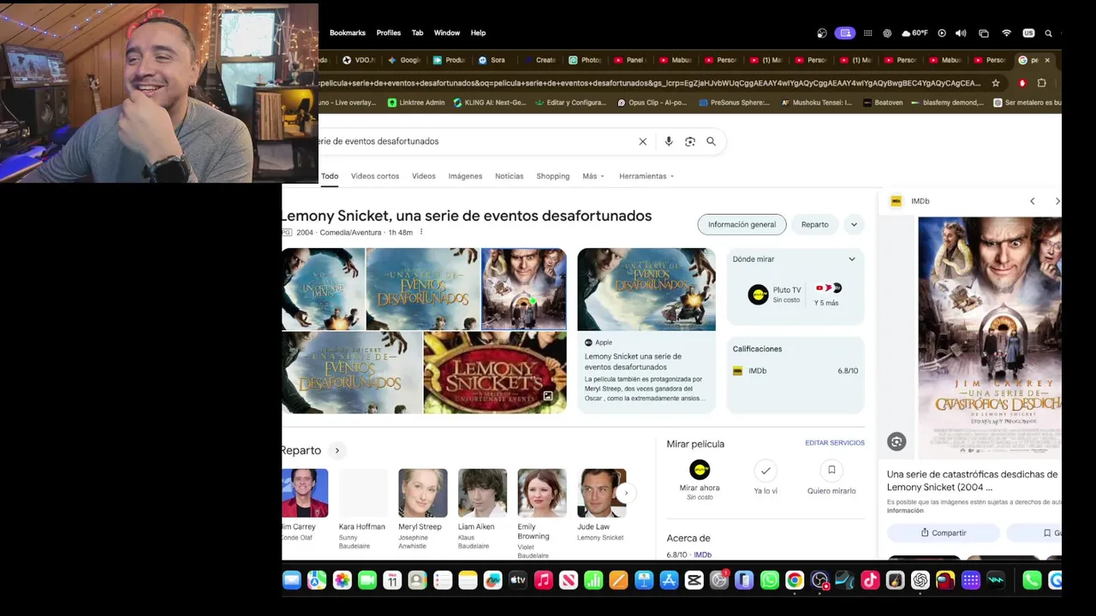Go to previous image in IMDb panel
1096x616 pixels.
point(1033,201)
